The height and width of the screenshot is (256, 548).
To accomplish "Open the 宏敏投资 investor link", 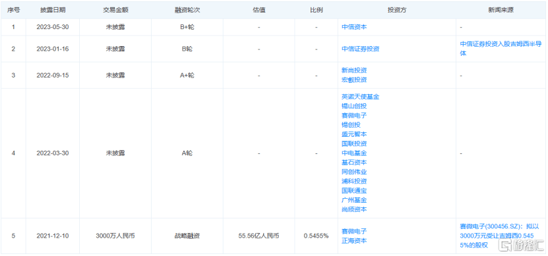I will click(354, 80).
